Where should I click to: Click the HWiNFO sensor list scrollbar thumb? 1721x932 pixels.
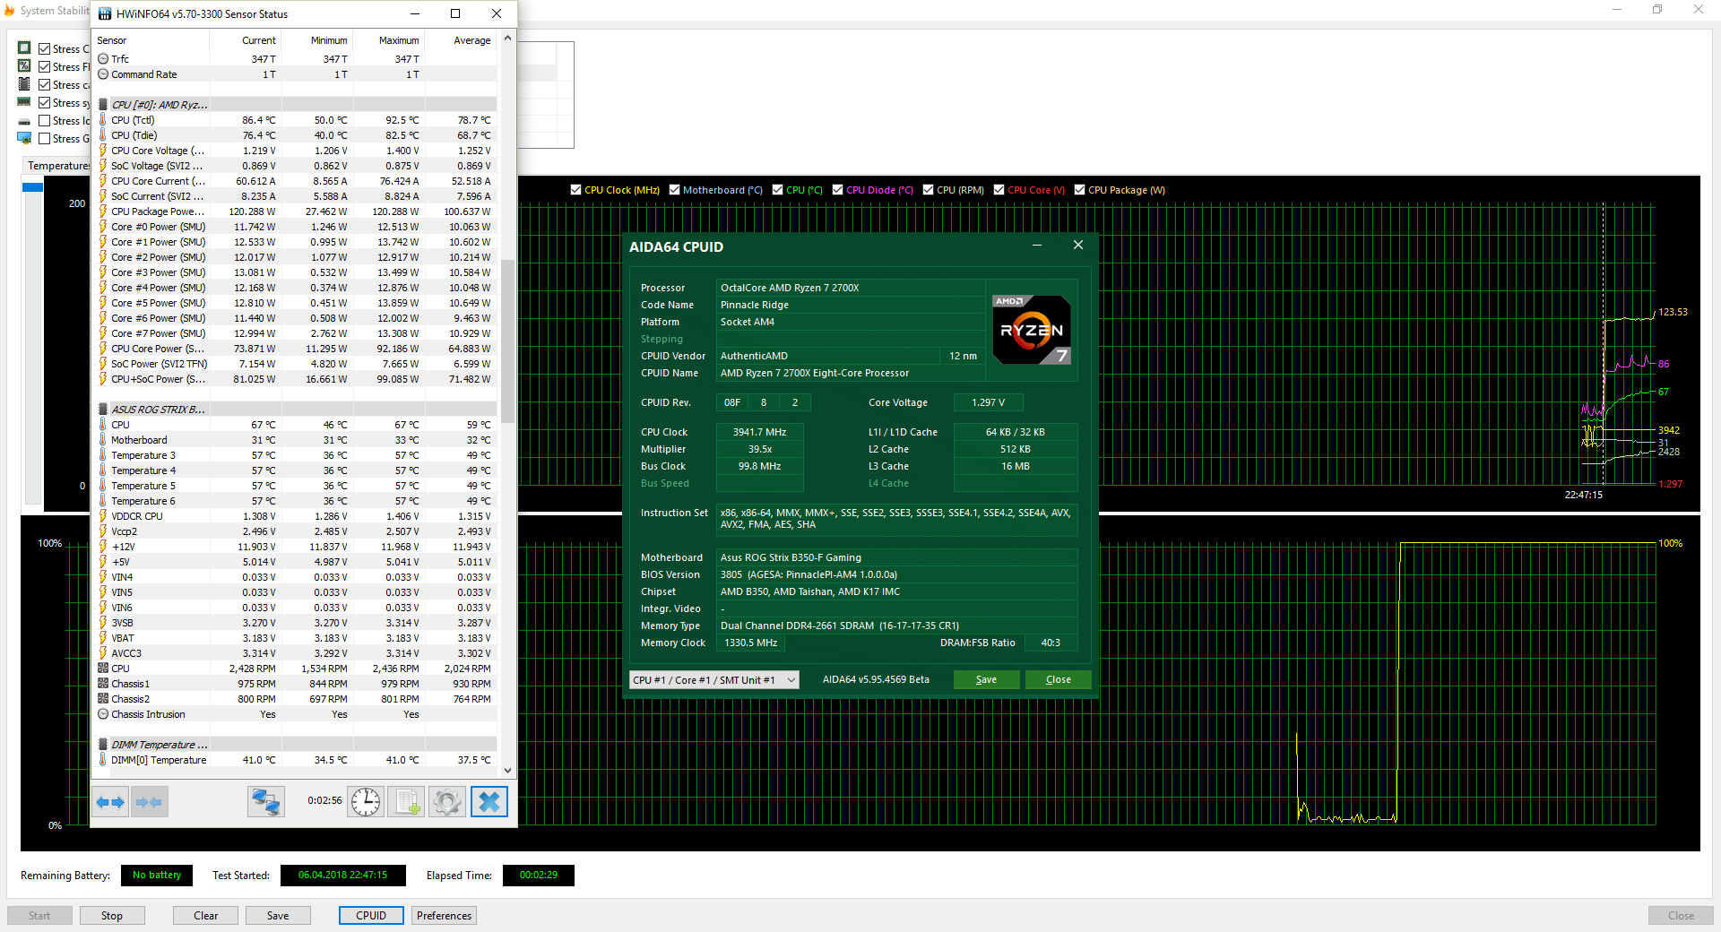(507, 341)
